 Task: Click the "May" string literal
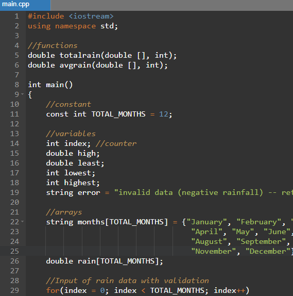pyautogui.click(x=243, y=232)
